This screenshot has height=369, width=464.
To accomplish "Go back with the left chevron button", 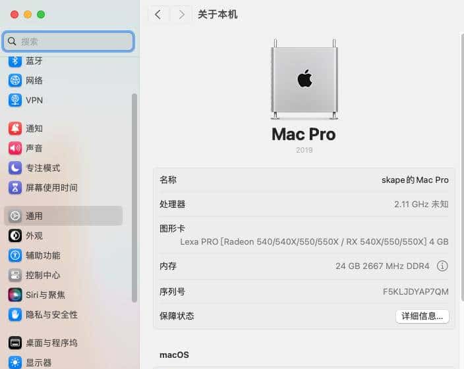I will (158, 14).
